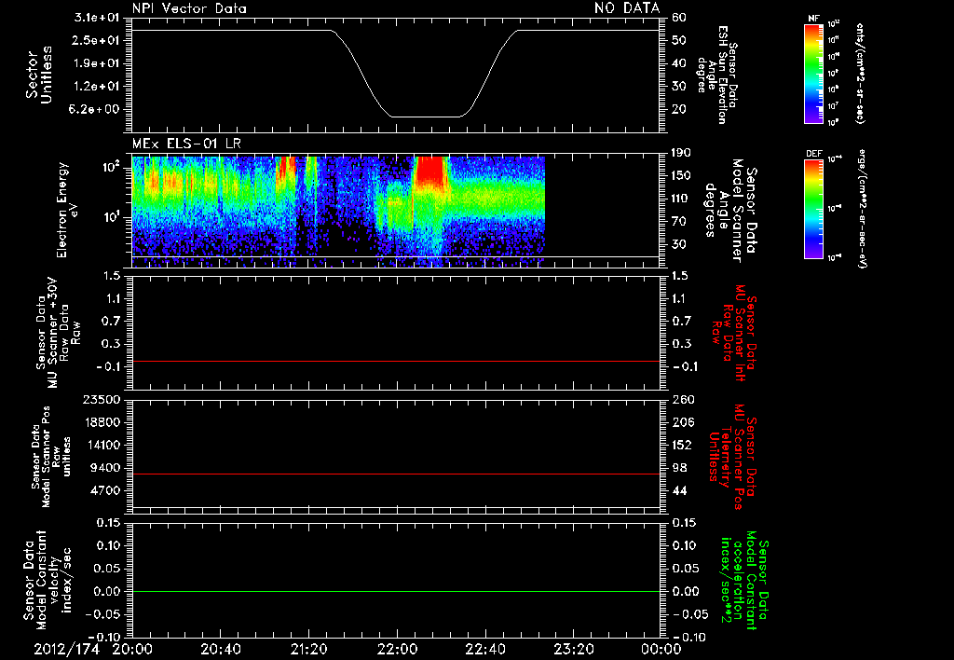Click the '4700' scanner position tick label

coord(105,490)
